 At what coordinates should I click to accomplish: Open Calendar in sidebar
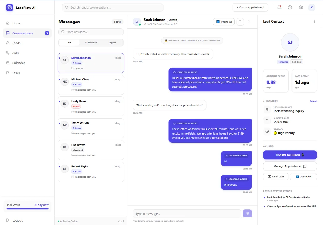tap(27, 63)
